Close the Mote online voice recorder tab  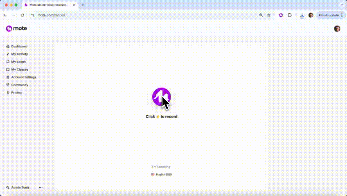[x=74, y=5]
